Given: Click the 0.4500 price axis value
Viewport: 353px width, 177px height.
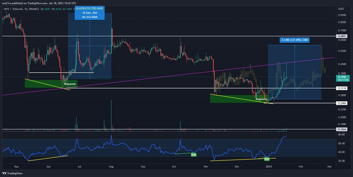Looking at the screenshot, I should pyautogui.click(x=342, y=64).
